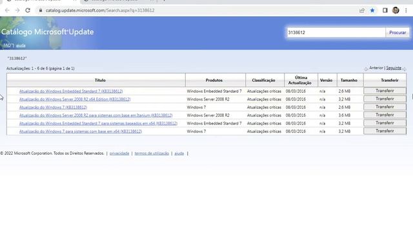413x232 pixels.
Task: Open the browser side panel
Action: click(x=385, y=10)
